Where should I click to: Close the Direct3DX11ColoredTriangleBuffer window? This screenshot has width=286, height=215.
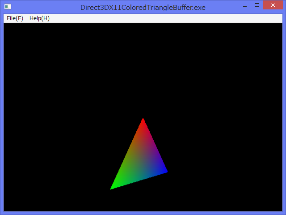point(273,5)
